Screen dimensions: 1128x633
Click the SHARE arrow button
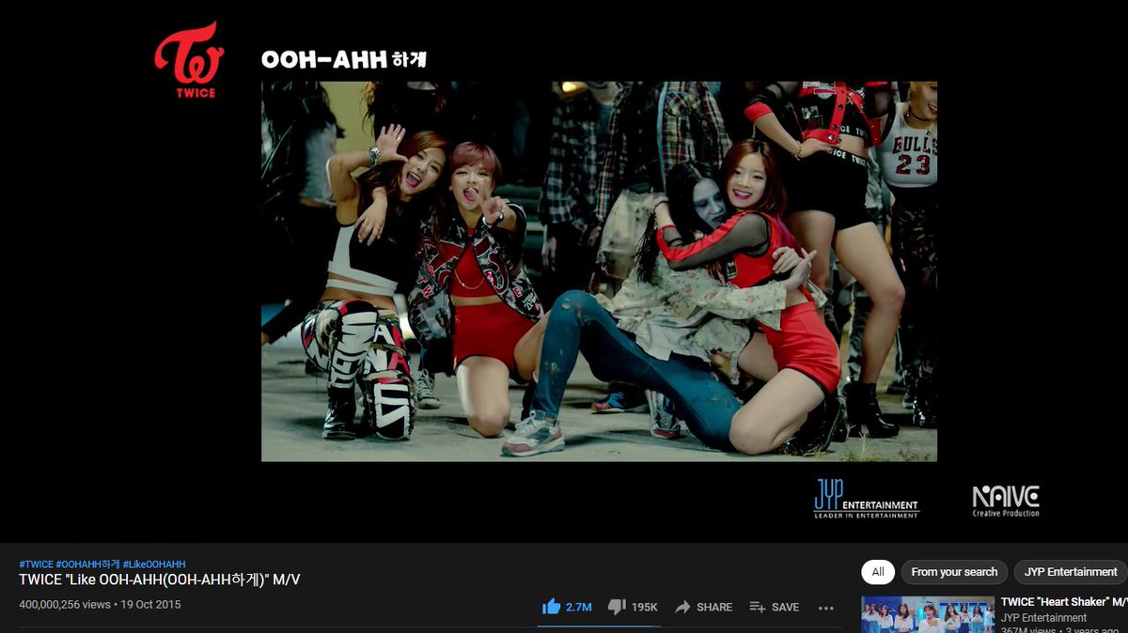(703, 607)
